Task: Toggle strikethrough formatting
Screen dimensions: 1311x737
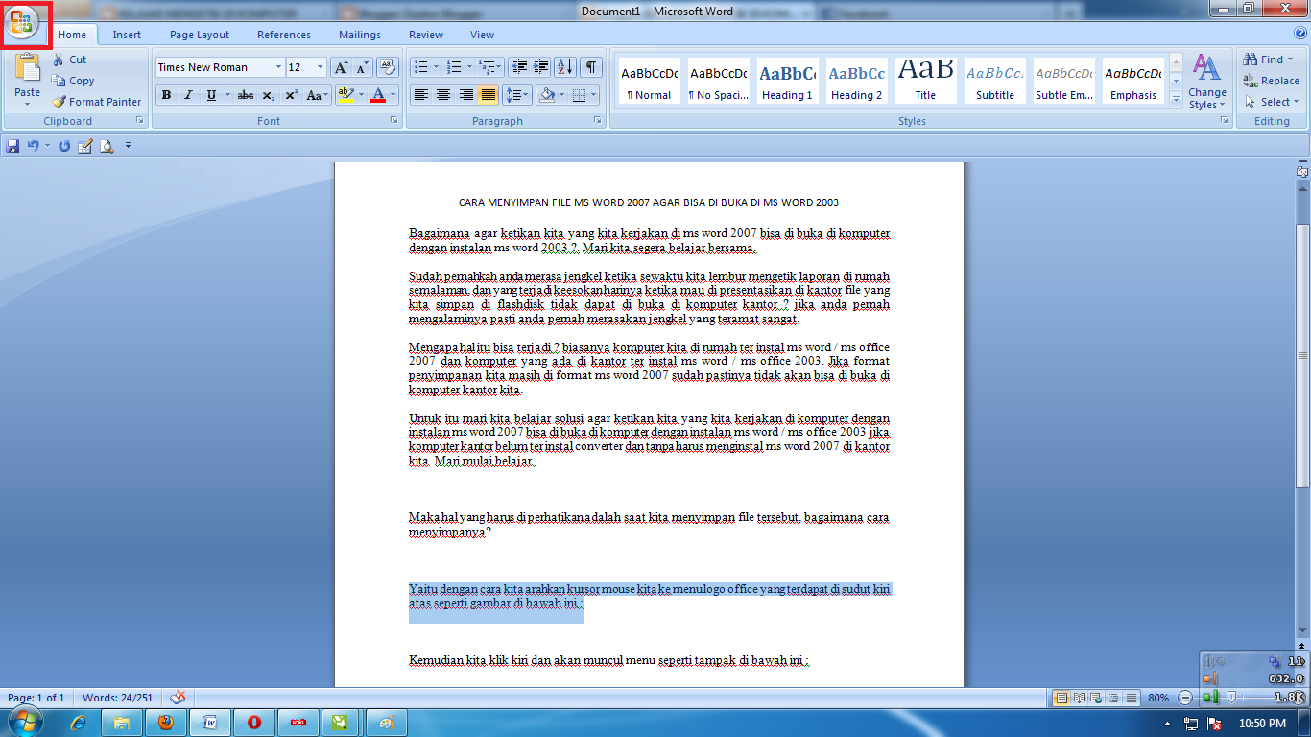Action: pyautogui.click(x=246, y=95)
